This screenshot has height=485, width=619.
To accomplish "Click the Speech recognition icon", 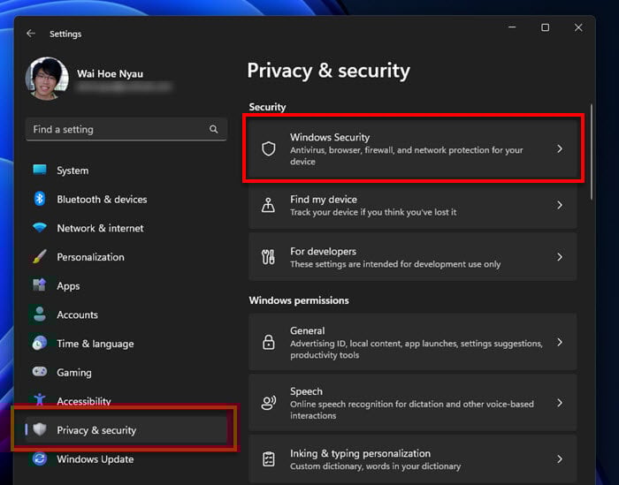I will click(x=269, y=403).
